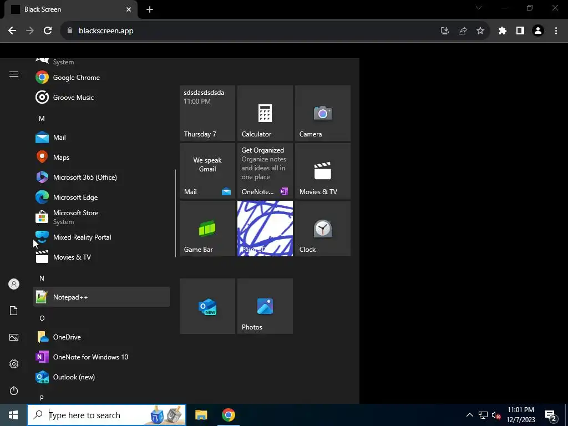Launch Mixed Reality Portal
This screenshot has height=426, width=568.
coord(102,237)
